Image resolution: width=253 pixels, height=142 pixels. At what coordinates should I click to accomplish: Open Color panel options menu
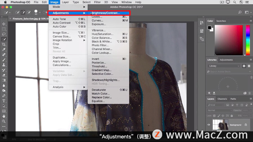pyautogui.click(x=251, y=21)
